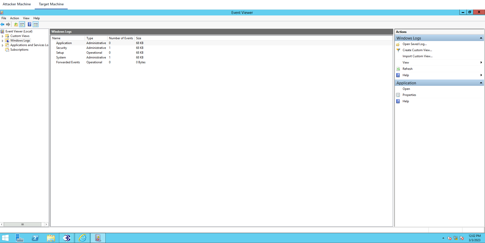The image size is (485, 243).
Task: Open the Help menu in menu bar
Action: [36, 18]
